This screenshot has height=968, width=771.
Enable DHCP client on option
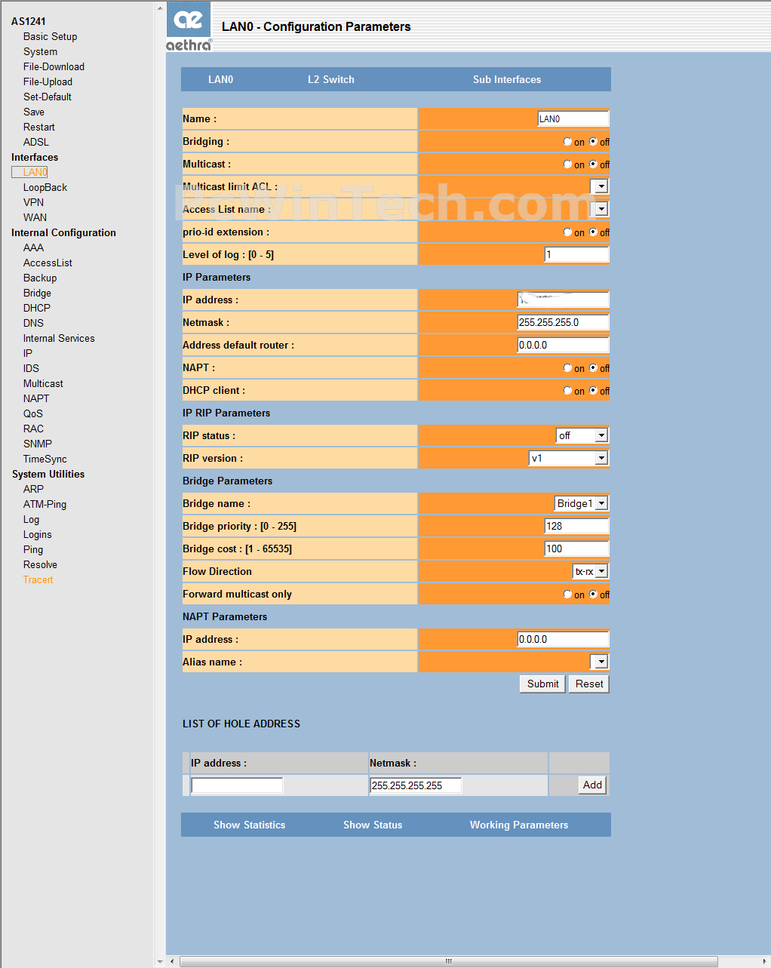point(567,390)
